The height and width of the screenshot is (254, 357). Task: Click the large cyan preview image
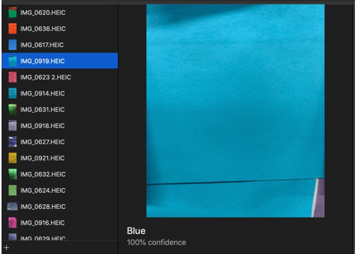235,111
